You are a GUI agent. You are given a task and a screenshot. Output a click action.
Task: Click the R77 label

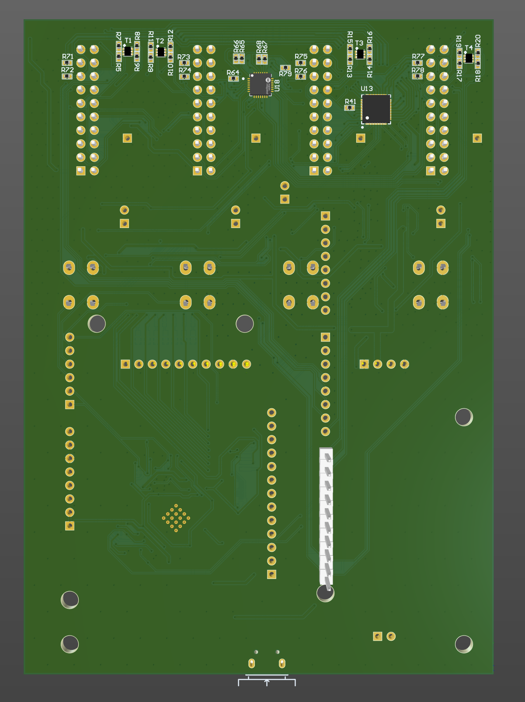418,56
